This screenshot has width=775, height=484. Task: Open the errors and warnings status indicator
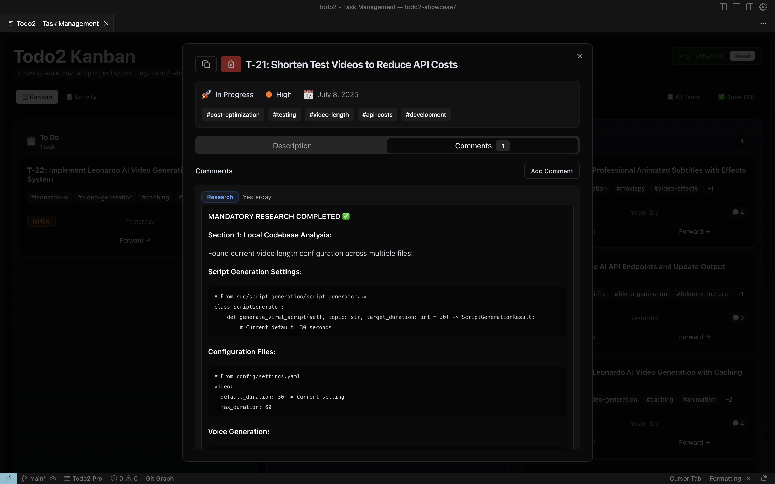tap(124, 478)
